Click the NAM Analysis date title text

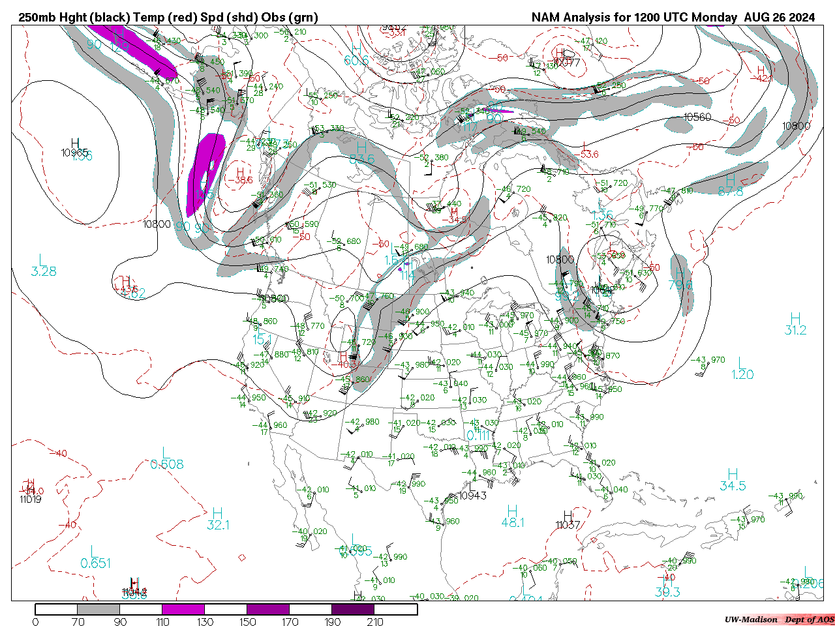[673, 17]
